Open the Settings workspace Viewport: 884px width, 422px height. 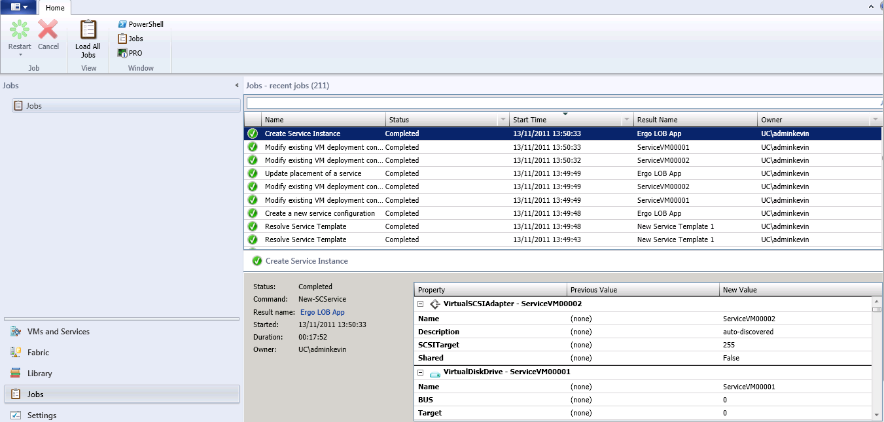pyautogui.click(x=42, y=415)
